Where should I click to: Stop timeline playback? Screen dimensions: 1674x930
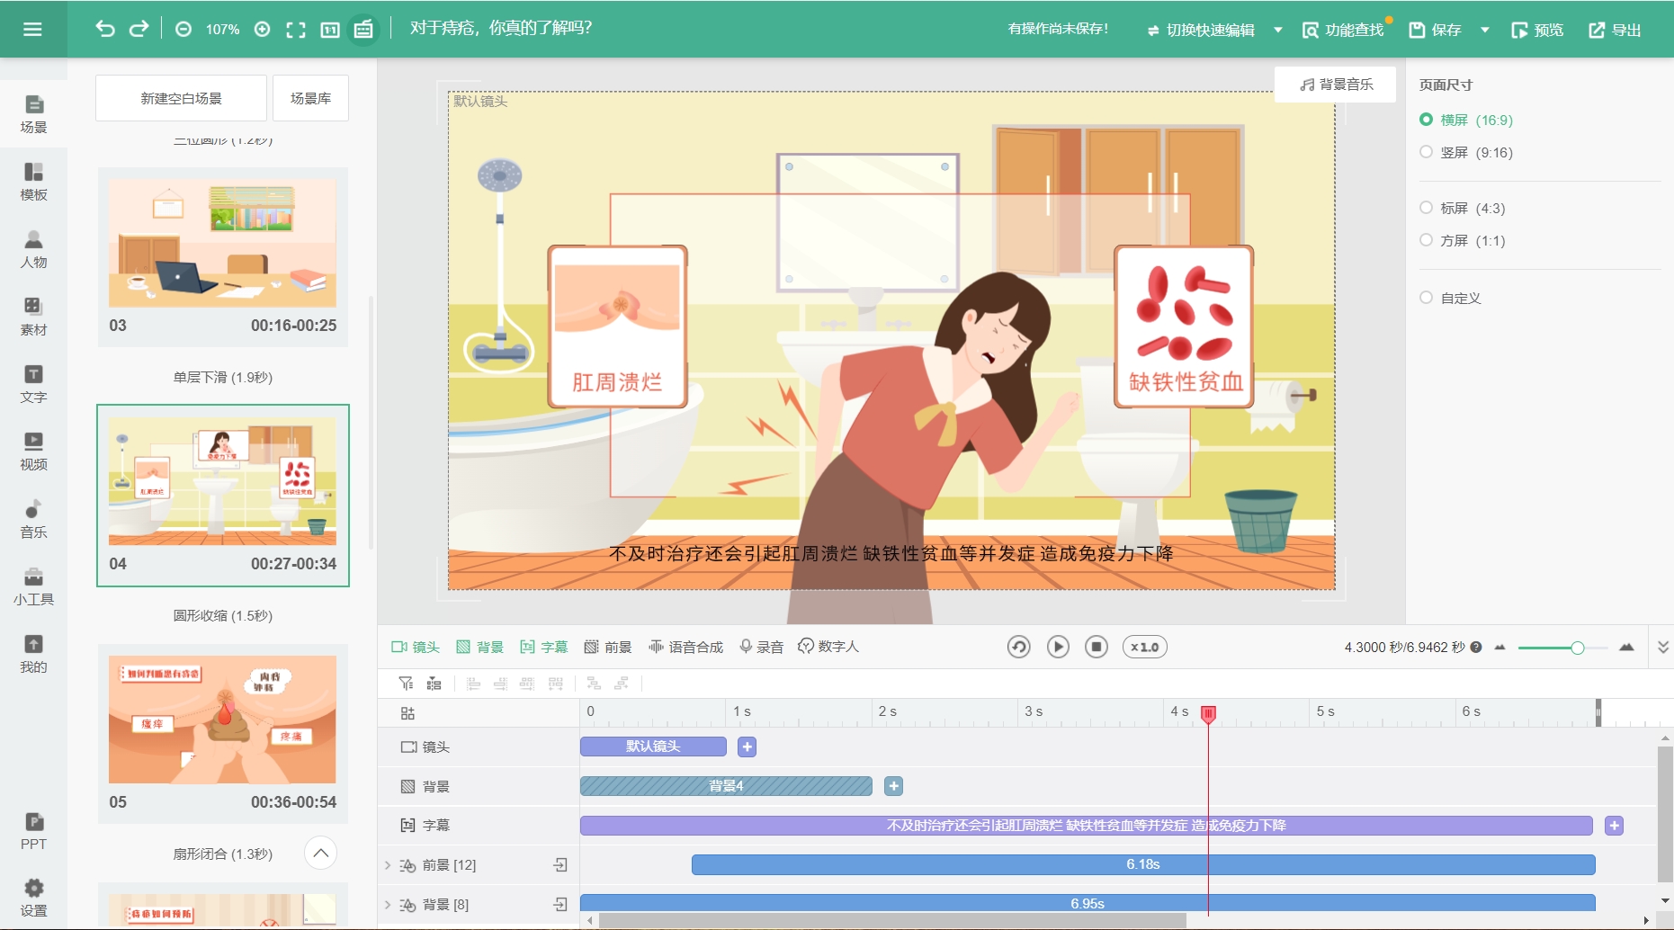click(x=1096, y=647)
